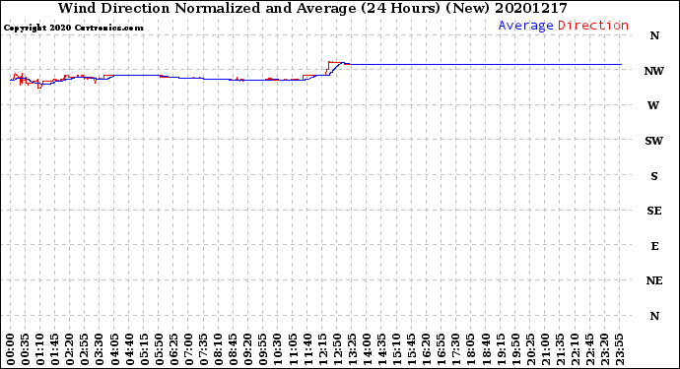Click the 07:00 time label
Screen dimensions: 680x369
click(x=189, y=349)
